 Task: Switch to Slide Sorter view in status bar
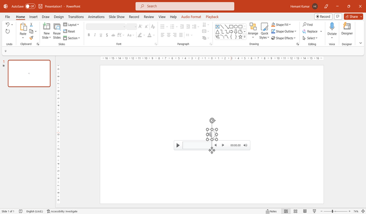click(x=295, y=211)
